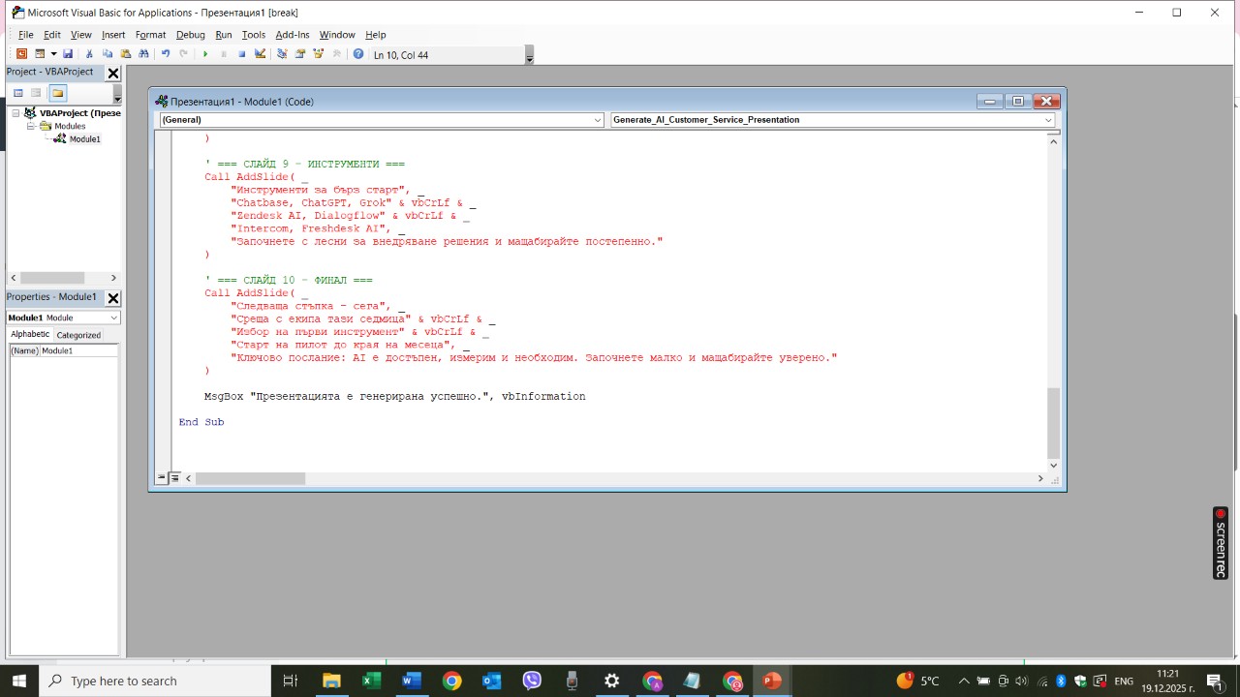Switch to Procedure View at code window bottom
Viewport: 1240px width, 697px height.
pos(162,478)
